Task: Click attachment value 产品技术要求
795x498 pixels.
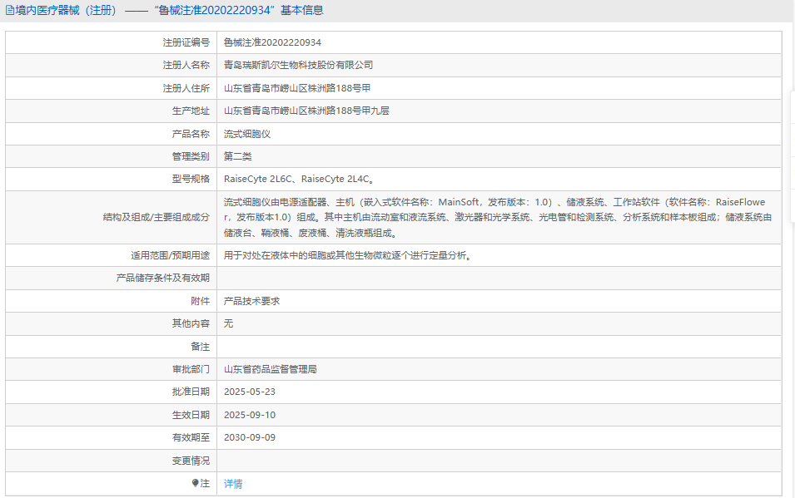Action: point(251,301)
